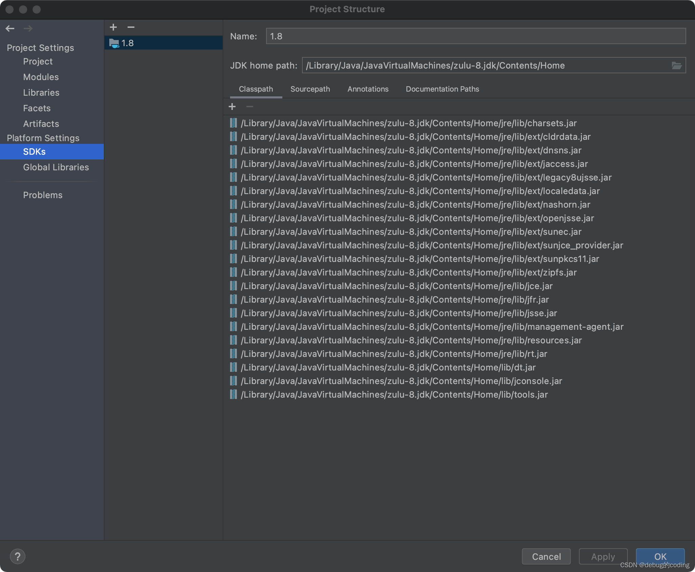Confirm changes with the OK button
The height and width of the screenshot is (572, 695).
[x=660, y=556]
